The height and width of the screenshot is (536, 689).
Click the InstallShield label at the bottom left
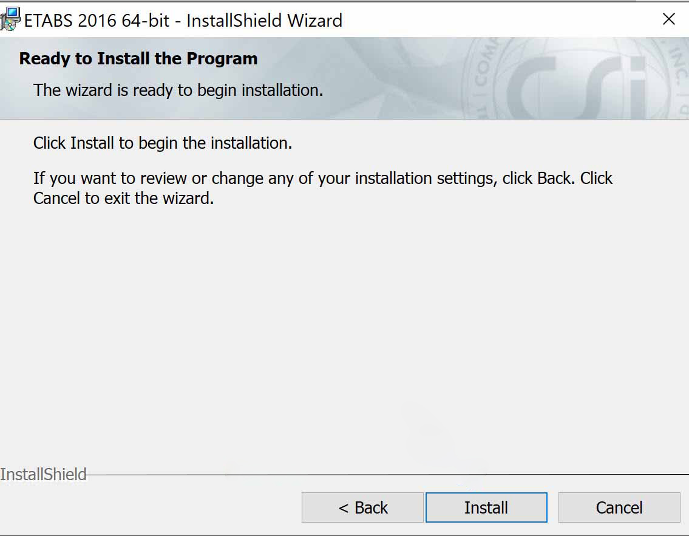[x=43, y=474]
